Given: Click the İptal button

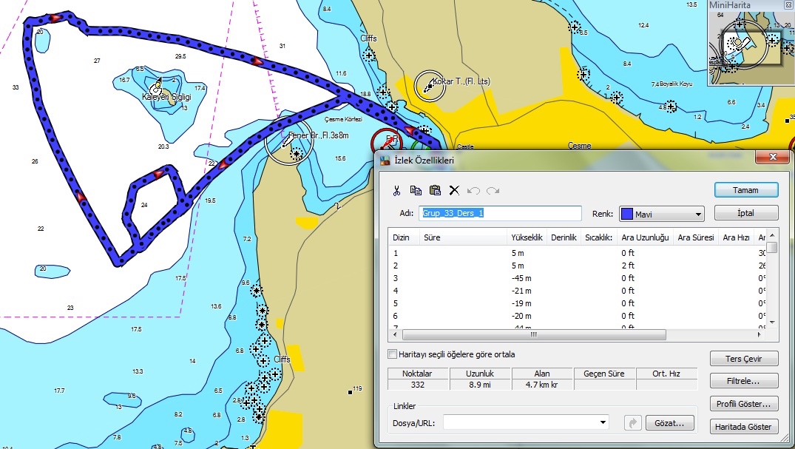Looking at the screenshot, I should pyautogui.click(x=745, y=212).
